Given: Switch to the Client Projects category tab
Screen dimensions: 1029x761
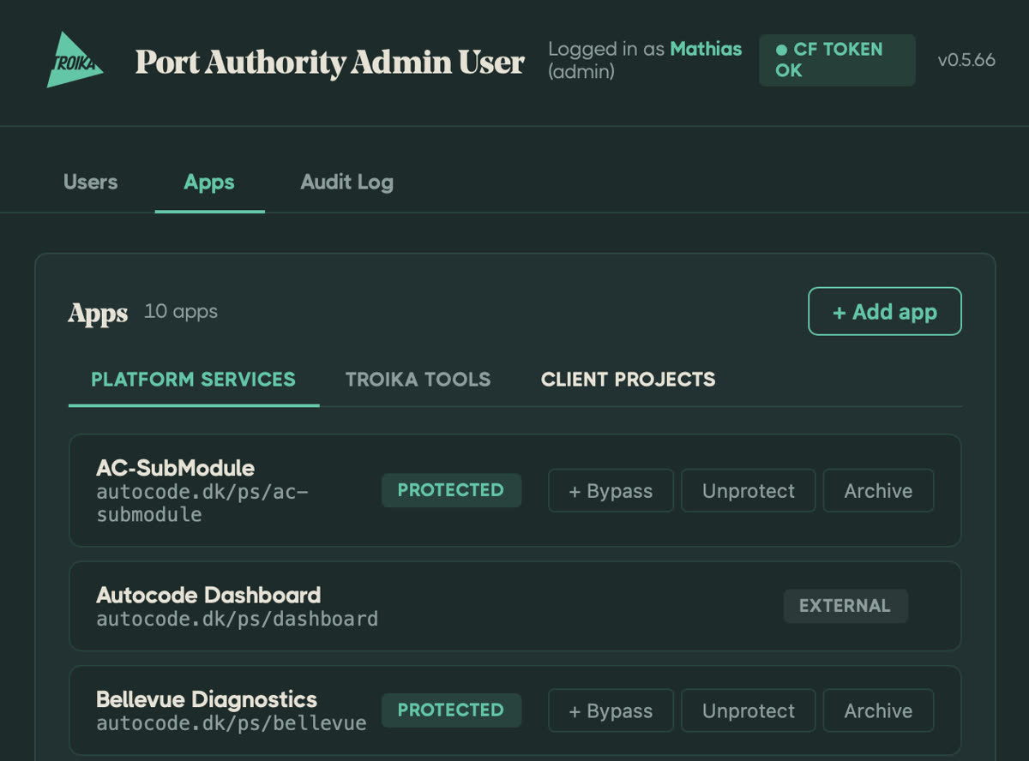Looking at the screenshot, I should pos(628,379).
